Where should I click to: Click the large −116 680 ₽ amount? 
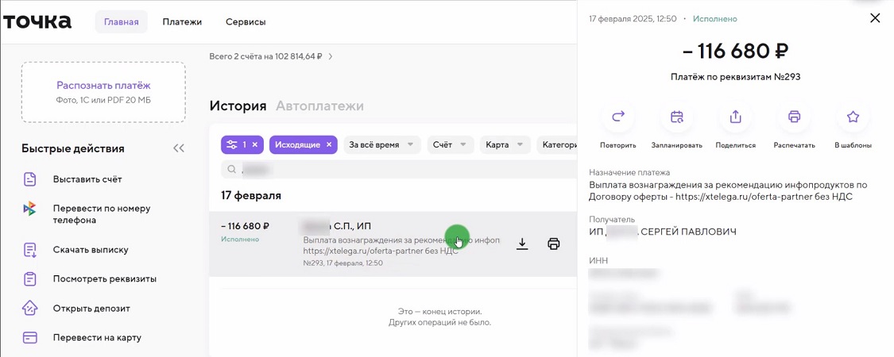click(735, 52)
